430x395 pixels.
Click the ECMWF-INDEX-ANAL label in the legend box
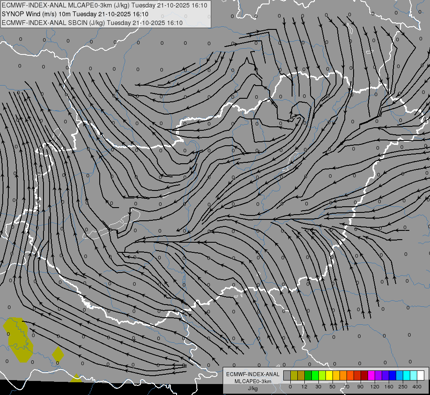253,374
